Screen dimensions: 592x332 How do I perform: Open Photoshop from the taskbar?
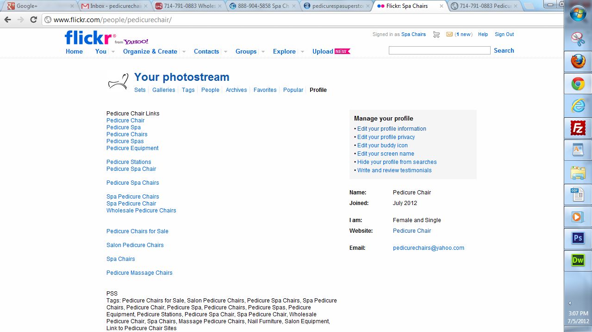point(578,238)
